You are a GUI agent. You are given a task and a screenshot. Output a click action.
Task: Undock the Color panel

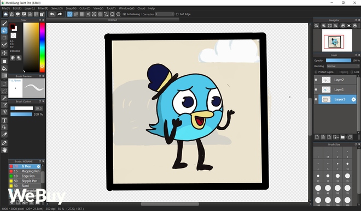(39, 20)
